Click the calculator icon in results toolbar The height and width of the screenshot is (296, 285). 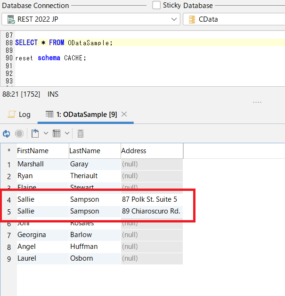point(81,134)
